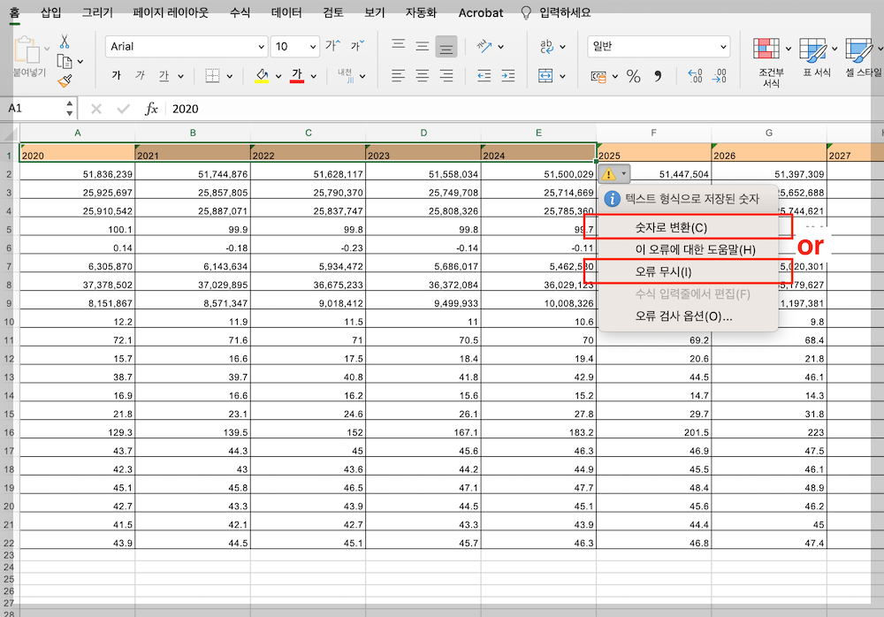Open 이 오류에 대한 도움말(H)

(x=688, y=249)
